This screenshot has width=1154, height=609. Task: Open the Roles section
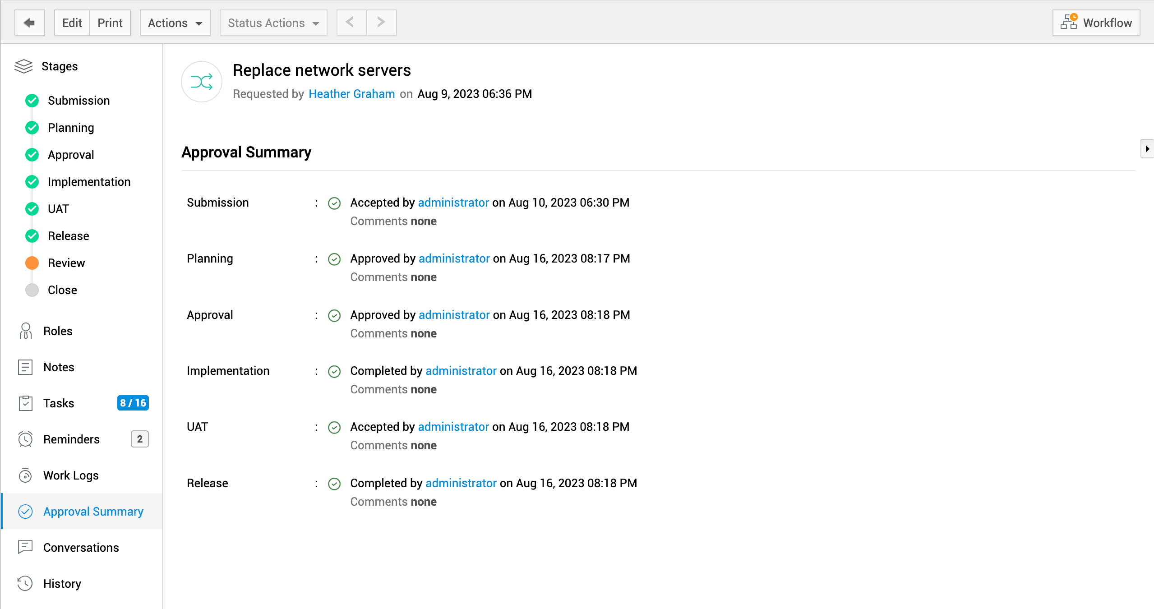tap(82, 331)
